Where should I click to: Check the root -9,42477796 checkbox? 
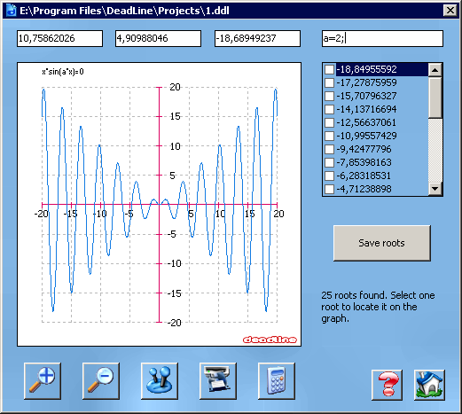[x=329, y=149]
